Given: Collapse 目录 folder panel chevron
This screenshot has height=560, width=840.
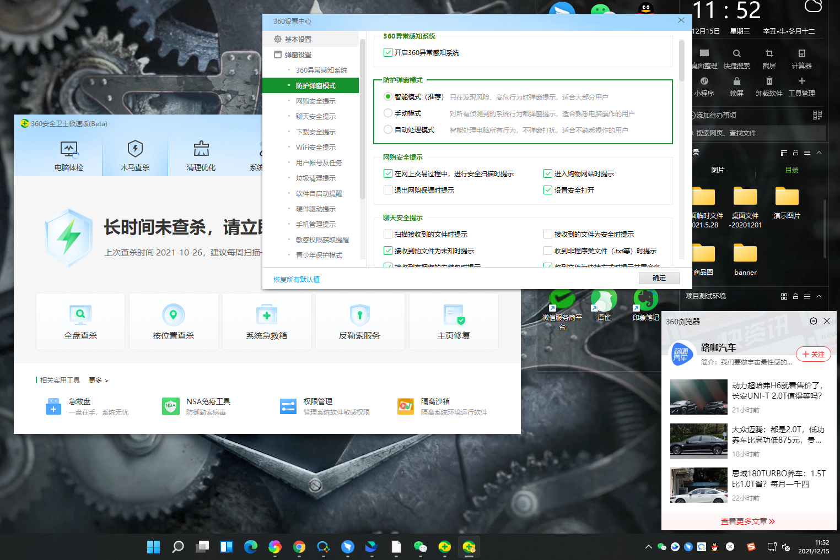Looking at the screenshot, I should [x=819, y=153].
